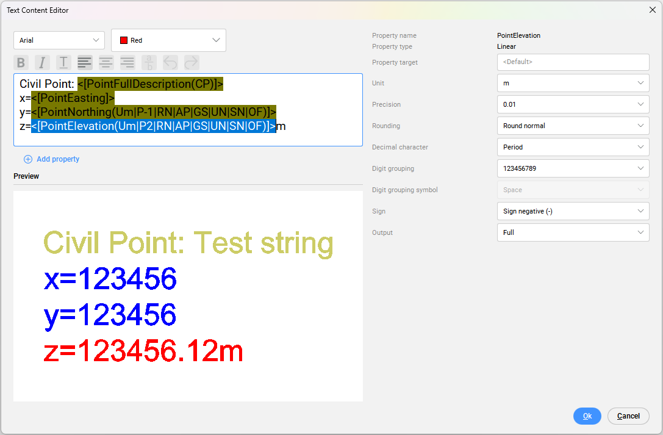Viewport: 663px width, 435px height.
Task: Toggle bold text formatting
Action: click(21, 62)
